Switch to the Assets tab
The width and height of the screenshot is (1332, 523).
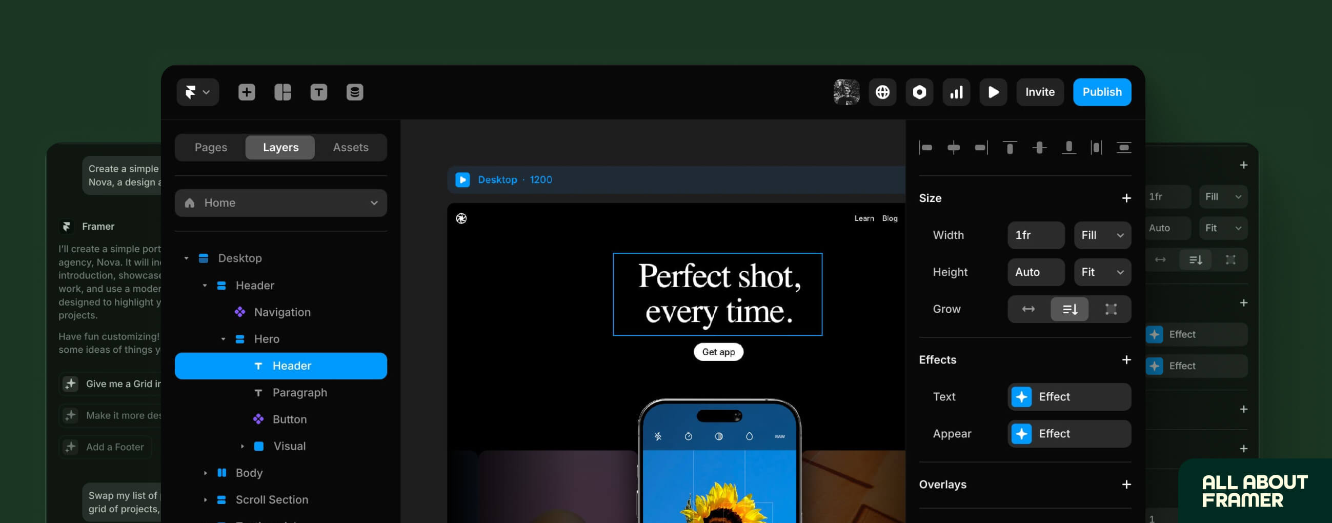pyautogui.click(x=351, y=148)
